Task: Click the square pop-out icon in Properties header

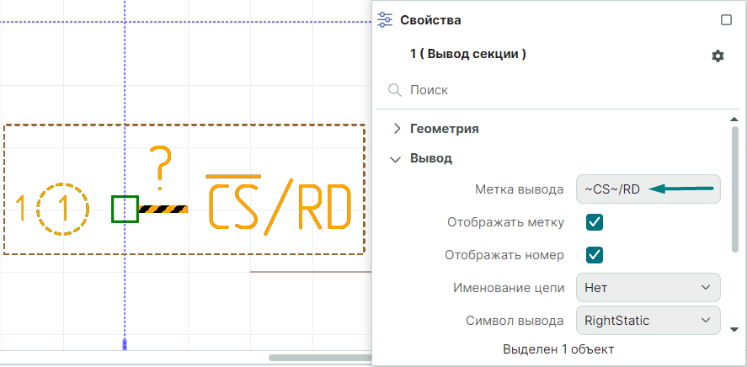Action: [726, 20]
